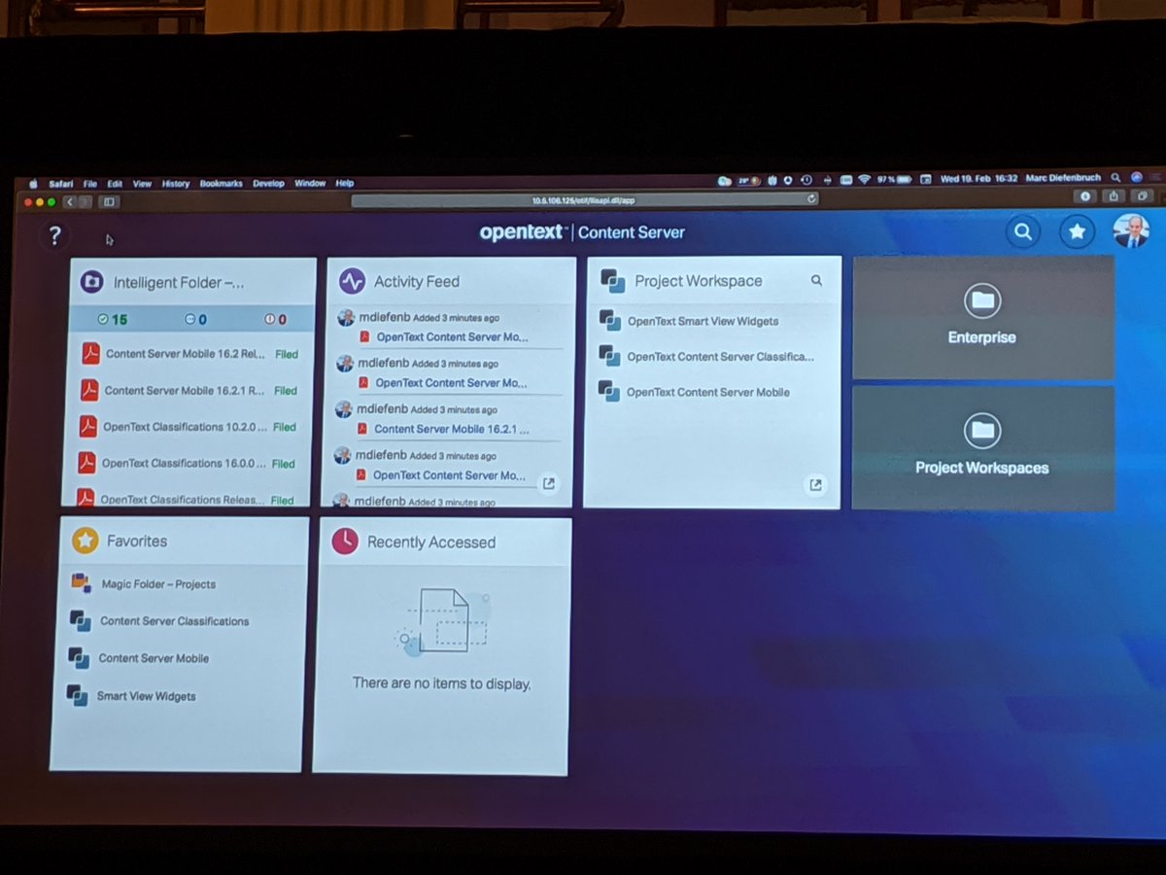Open Content Server Classifications favorite

coord(175,621)
